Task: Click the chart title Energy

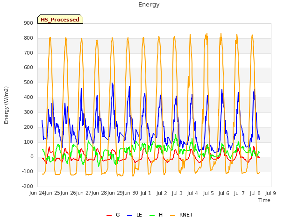Action: click(x=149, y=5)
